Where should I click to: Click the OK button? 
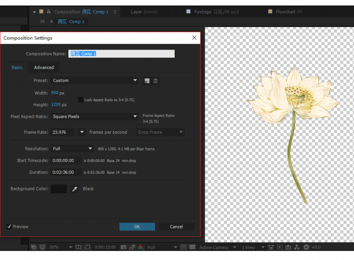(137, 226)
